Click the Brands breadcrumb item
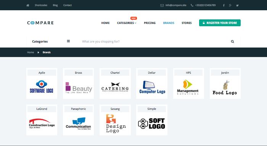 tap(47, 52)
